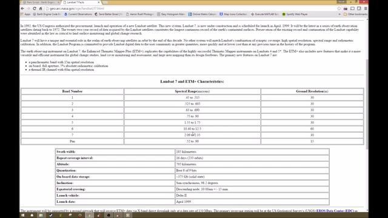
Task: Open Online Metric Calculator bookmark
Action: tap(202, 15)
